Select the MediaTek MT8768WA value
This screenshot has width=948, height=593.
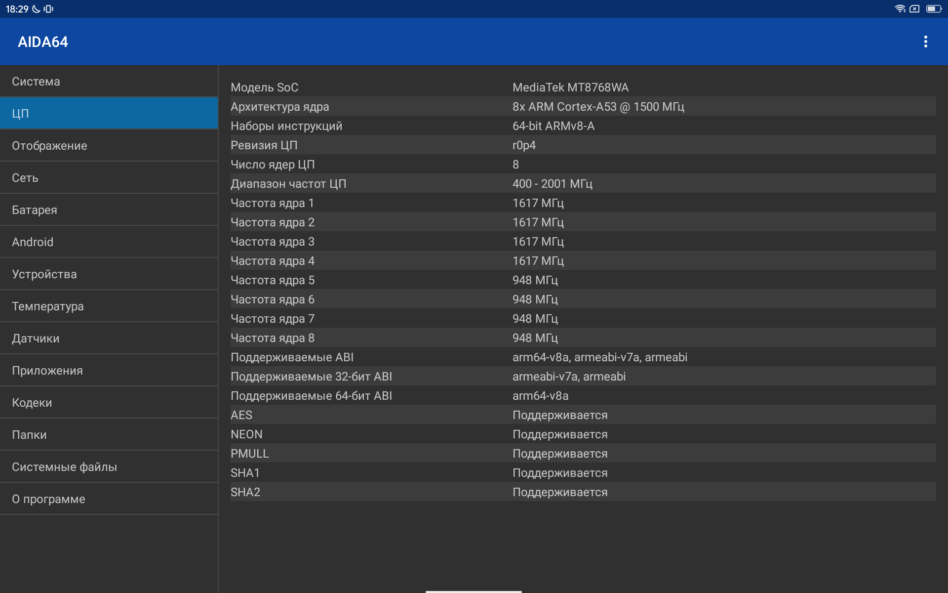tap(570, 87)
